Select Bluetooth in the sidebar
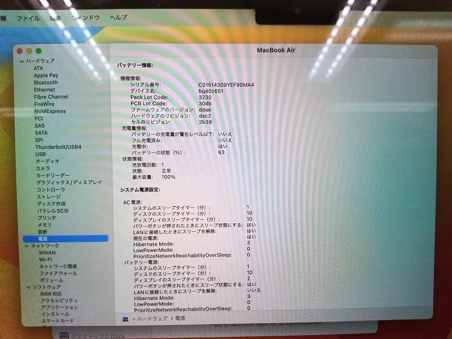Image resolution: width=452 pixels, height=339 pixels. pos(46,82)
